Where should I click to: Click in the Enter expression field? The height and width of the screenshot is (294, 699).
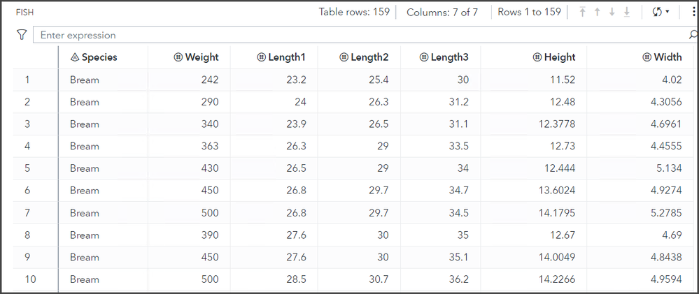[x=350, y=35]
